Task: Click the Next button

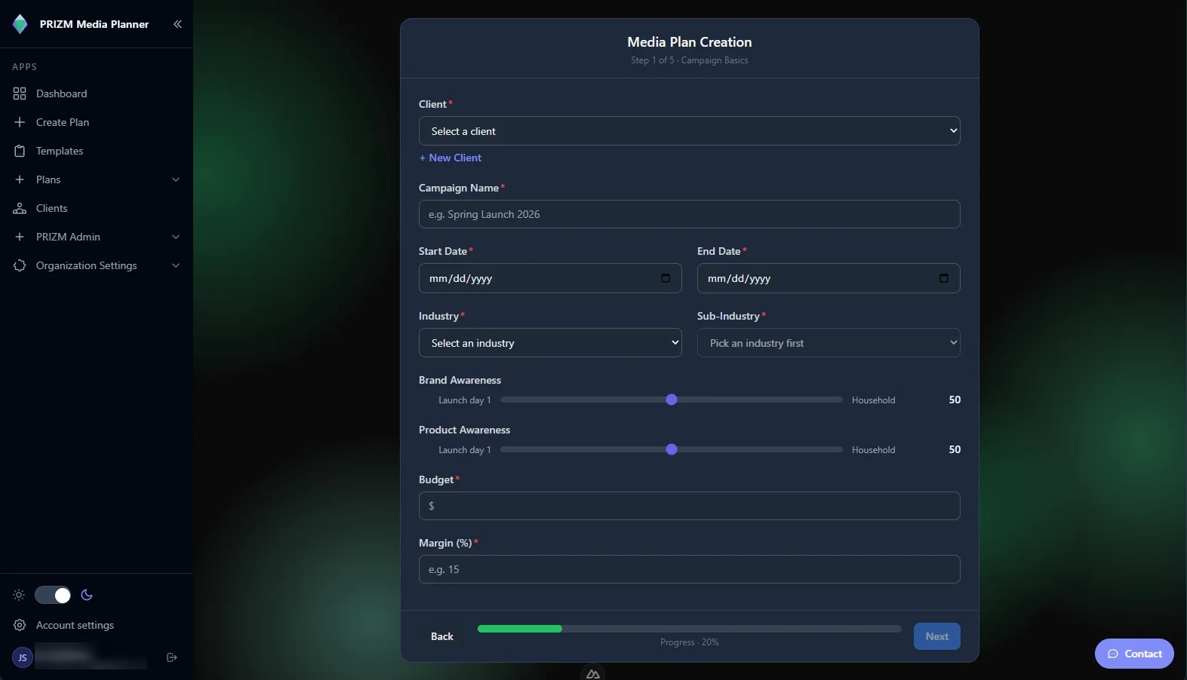Action: tap(936, 636)
